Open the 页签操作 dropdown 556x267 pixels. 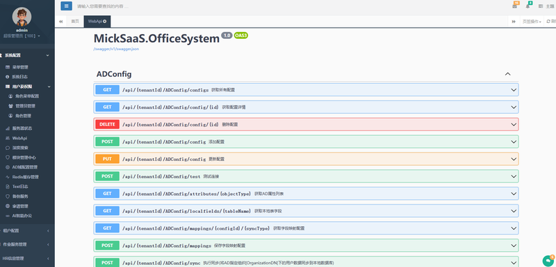532,21
